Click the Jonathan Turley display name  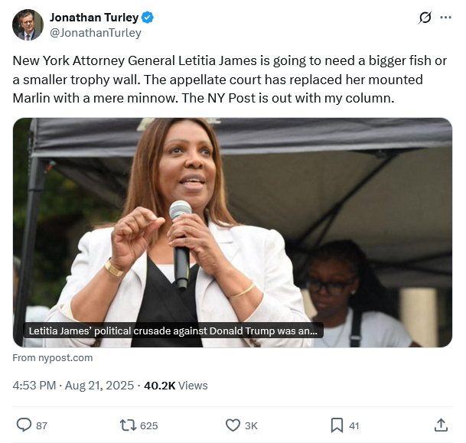coord(94,18)
